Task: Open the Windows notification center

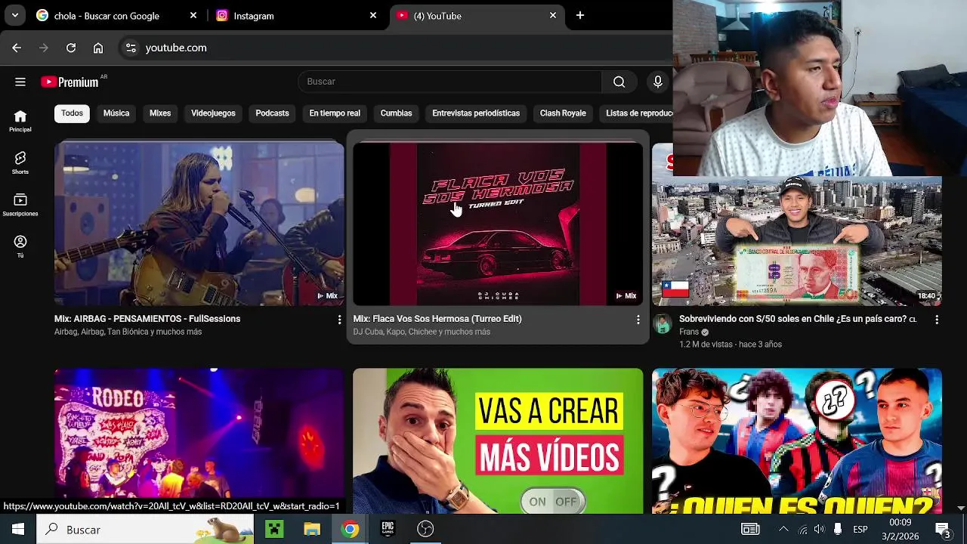Action: tap(943, 529)
